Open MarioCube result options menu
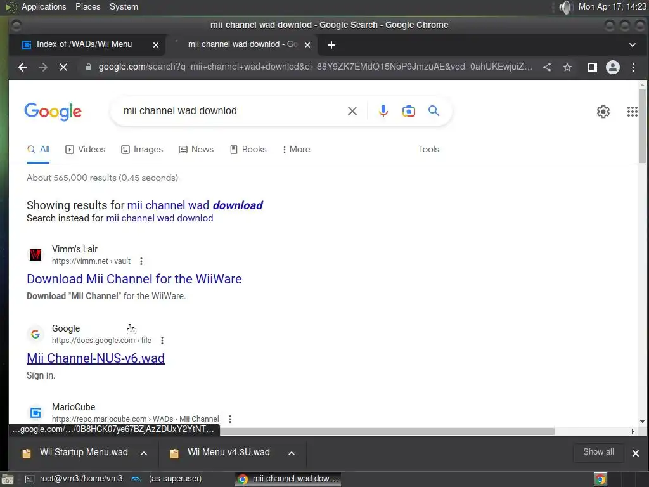Image resolution: width=649 pixels, height=487 pixels. pos(229,419)
